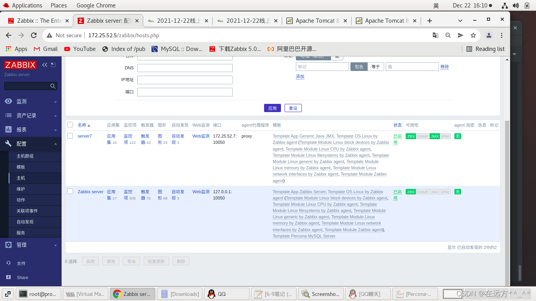Sort hosts by 名称 column
This screenshot has height=301, width=536.
tap(84, 125)
